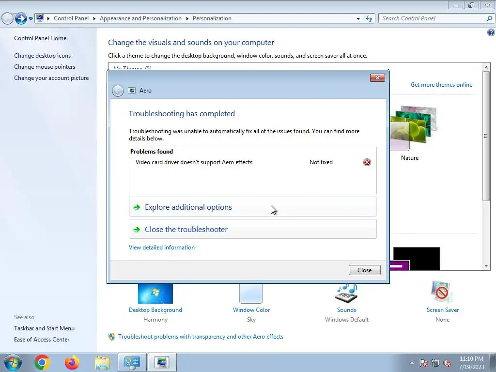Go to Control Panel Home
Viewport: 496px width, 372px height.
40,38
